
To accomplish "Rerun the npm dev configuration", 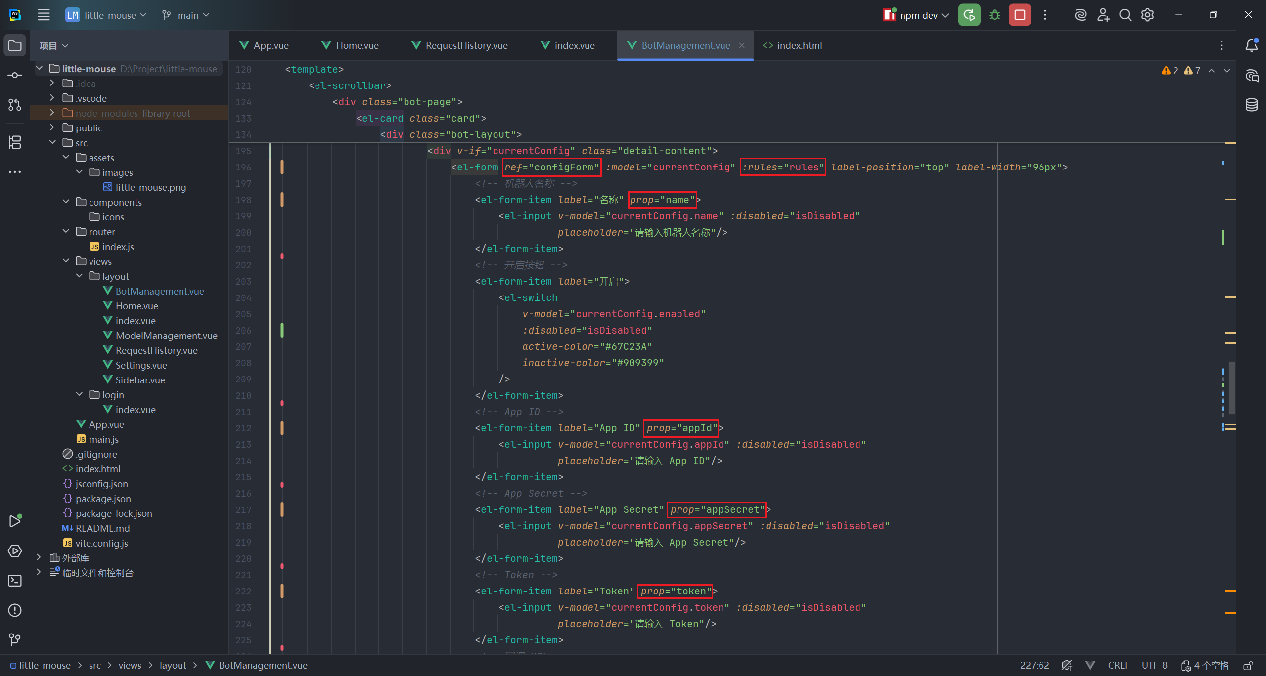I will pyautogui.click(x=969, y=15).
